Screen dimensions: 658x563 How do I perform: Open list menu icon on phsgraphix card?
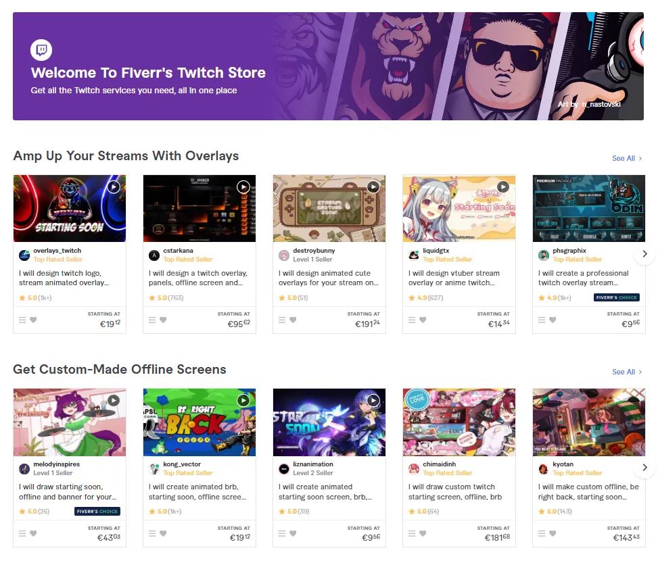click(x=542, y=320)
